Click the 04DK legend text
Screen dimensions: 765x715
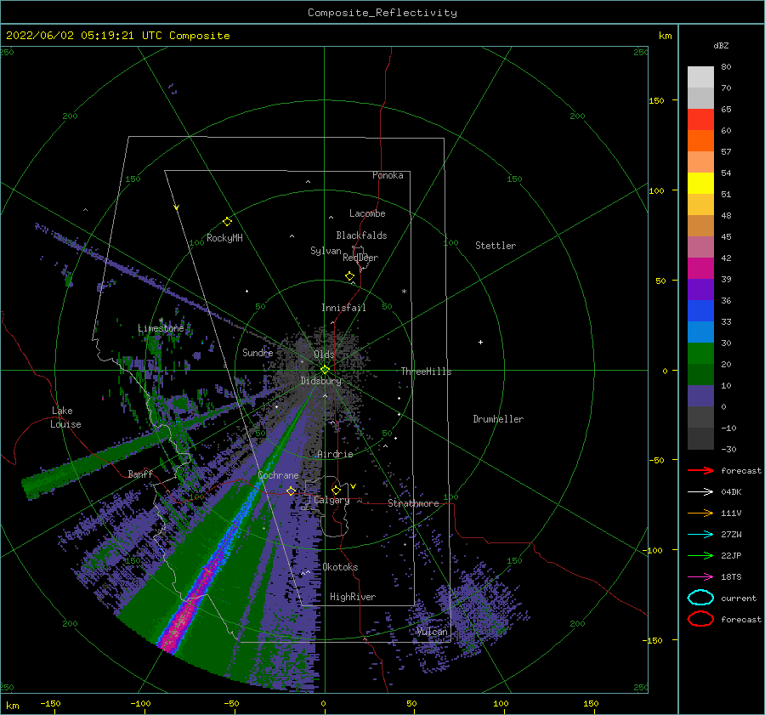click(731, 492)
